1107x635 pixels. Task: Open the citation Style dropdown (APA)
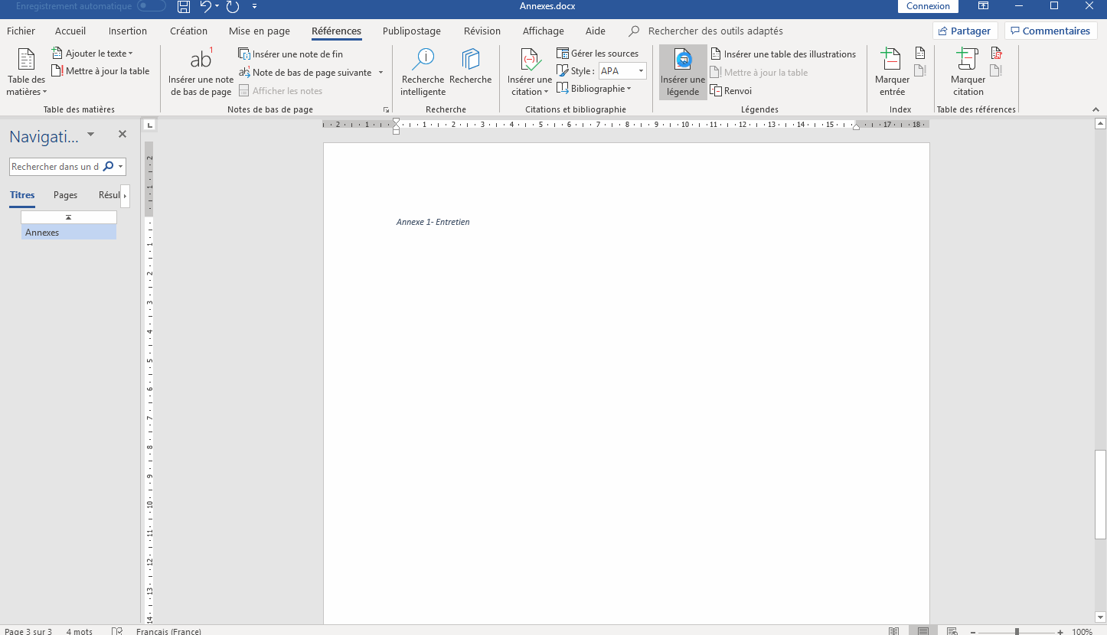pyautogui.click(x=622, y=71)
